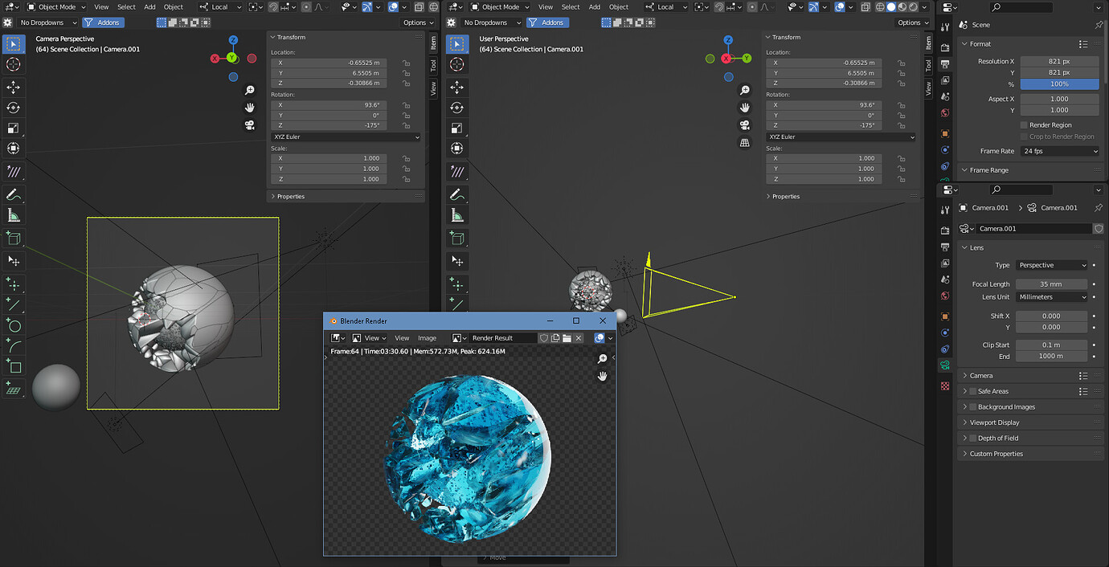Click the blue Z axis on left viewport gizmo

click(233, 39)
